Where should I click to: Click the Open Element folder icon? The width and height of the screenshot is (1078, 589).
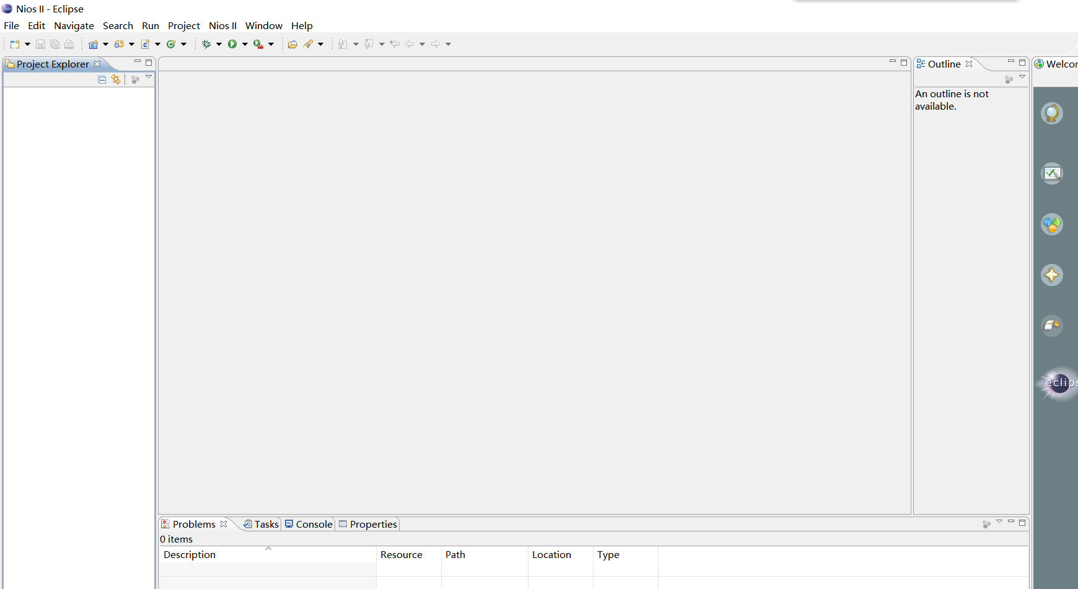292,44
